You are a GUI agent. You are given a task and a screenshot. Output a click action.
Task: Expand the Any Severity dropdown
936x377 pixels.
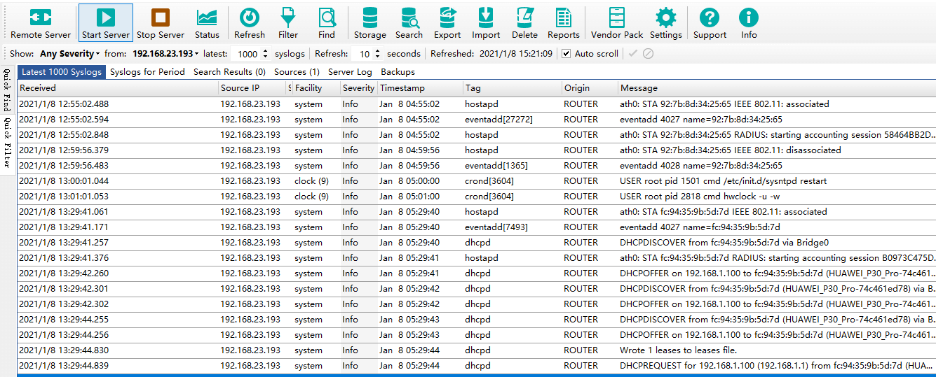click(70, 54)
